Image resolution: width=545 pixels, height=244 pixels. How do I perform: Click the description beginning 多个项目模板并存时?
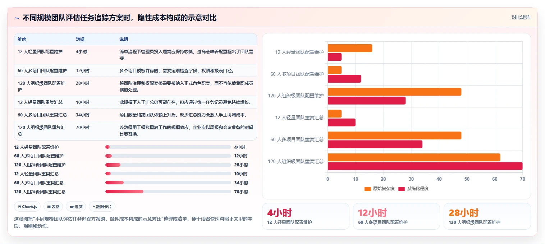pyautogui.click(x=177, y=71)
